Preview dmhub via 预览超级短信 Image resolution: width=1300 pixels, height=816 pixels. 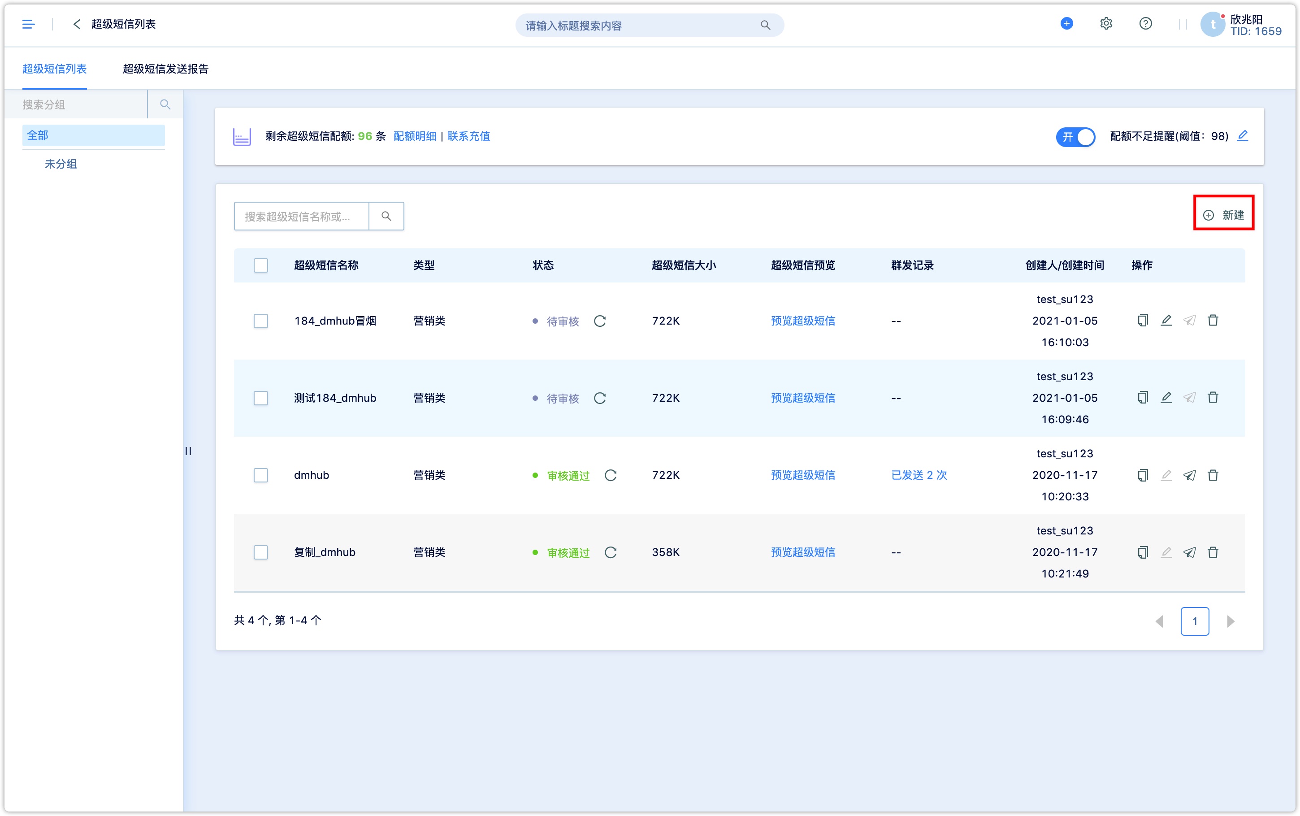[803, 475]
